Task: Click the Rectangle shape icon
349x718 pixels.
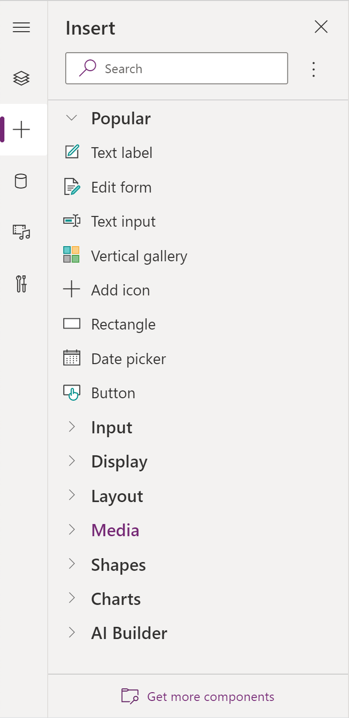Action: click(72, 324)
